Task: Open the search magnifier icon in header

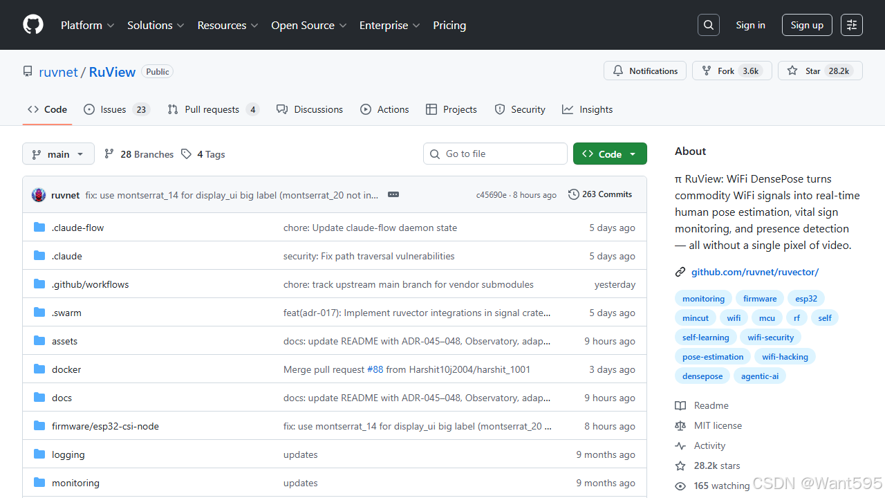Action: pyautogui.click(x=709, y=25)
